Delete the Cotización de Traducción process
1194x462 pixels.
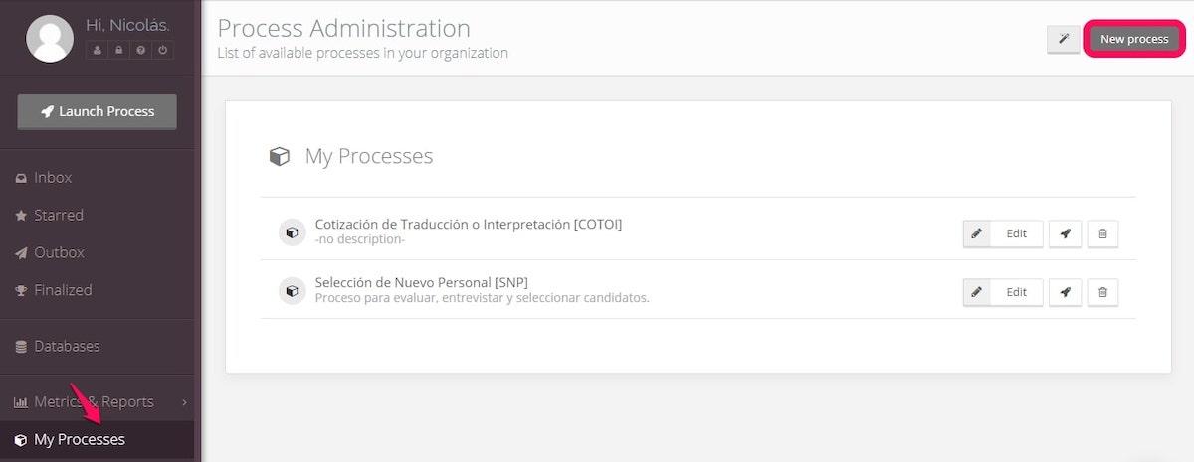coord(1102,234)
